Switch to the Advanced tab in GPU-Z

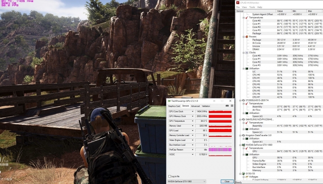pos(195,106)
